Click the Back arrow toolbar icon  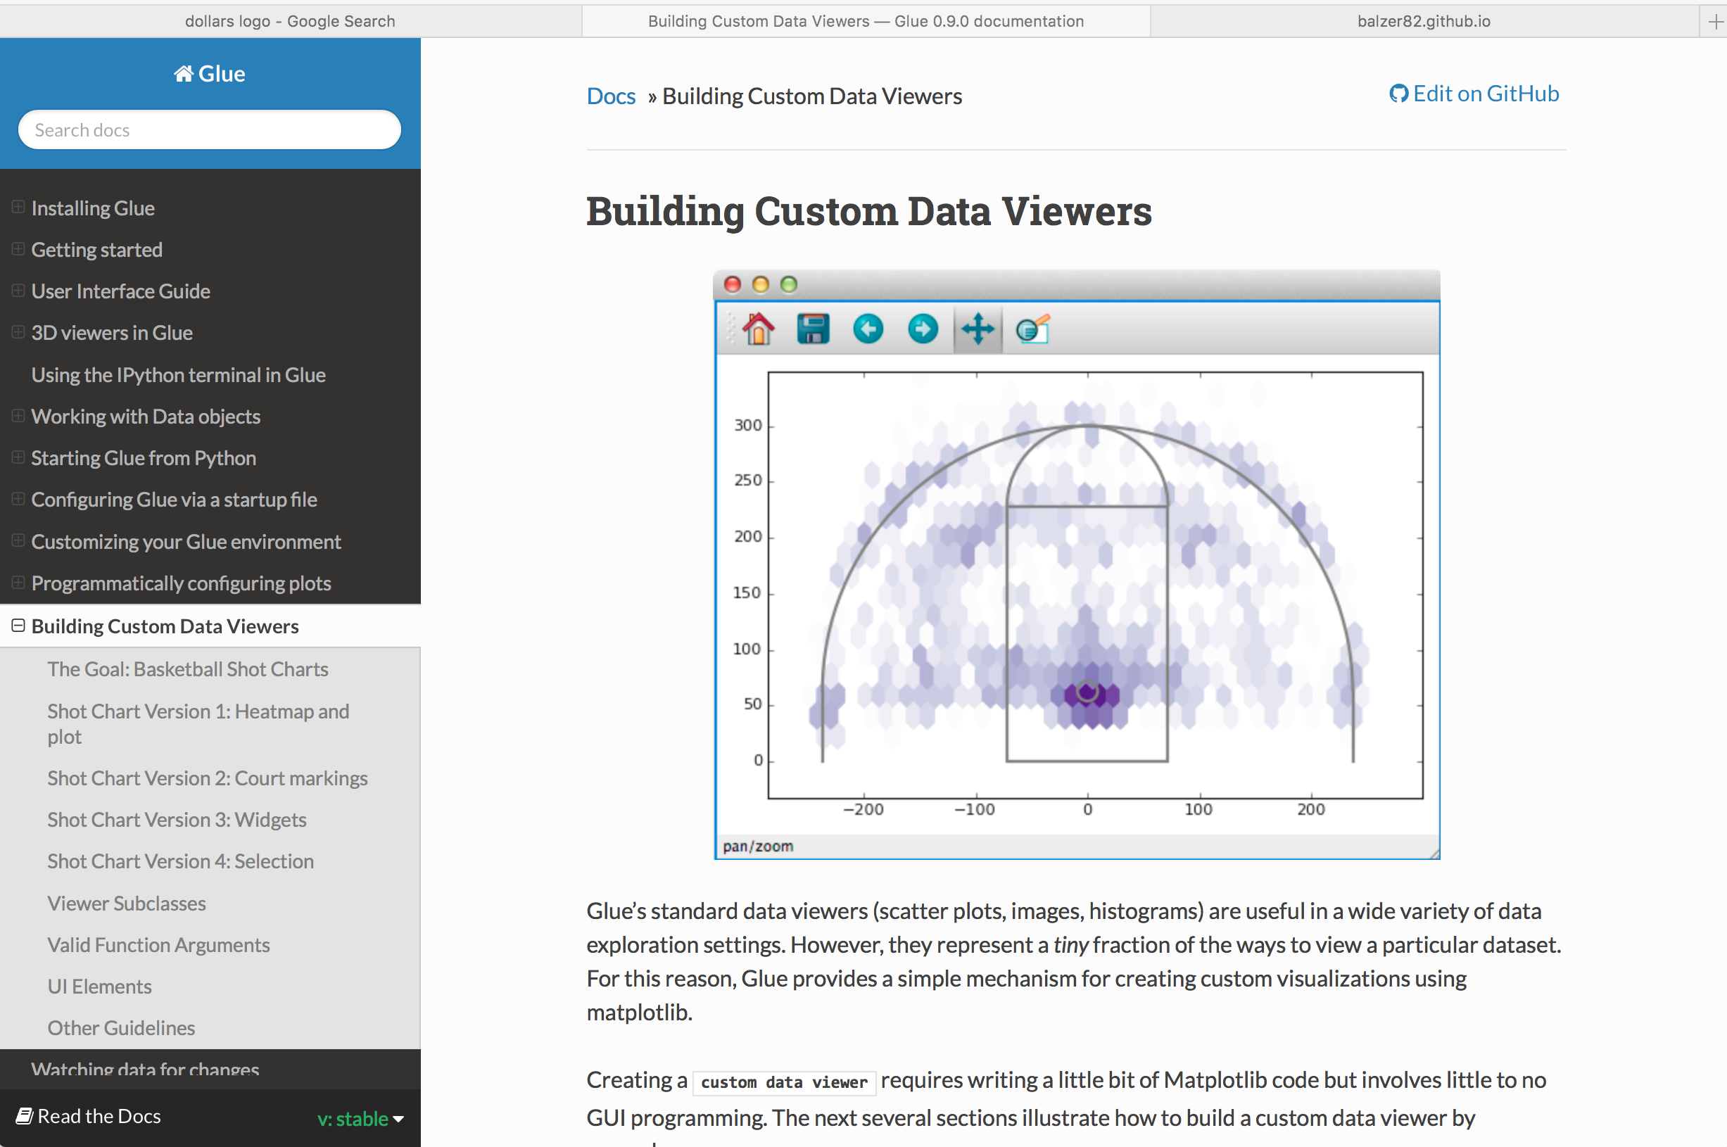868,329
